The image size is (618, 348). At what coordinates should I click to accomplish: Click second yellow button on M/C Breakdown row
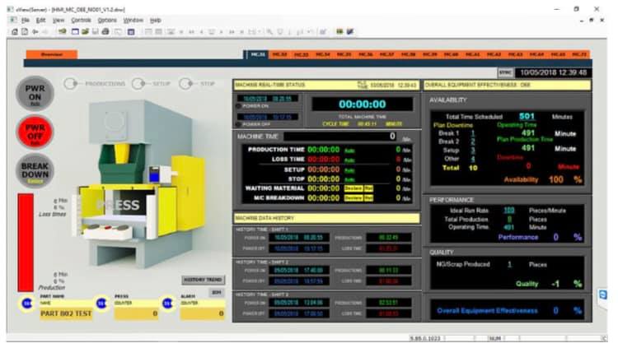tap(368, 198)
